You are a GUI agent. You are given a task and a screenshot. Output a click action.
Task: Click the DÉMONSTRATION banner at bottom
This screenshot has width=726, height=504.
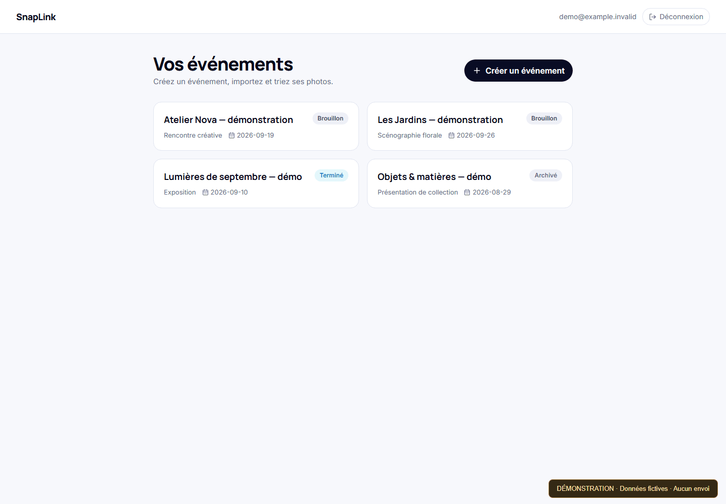coord(633,488)
